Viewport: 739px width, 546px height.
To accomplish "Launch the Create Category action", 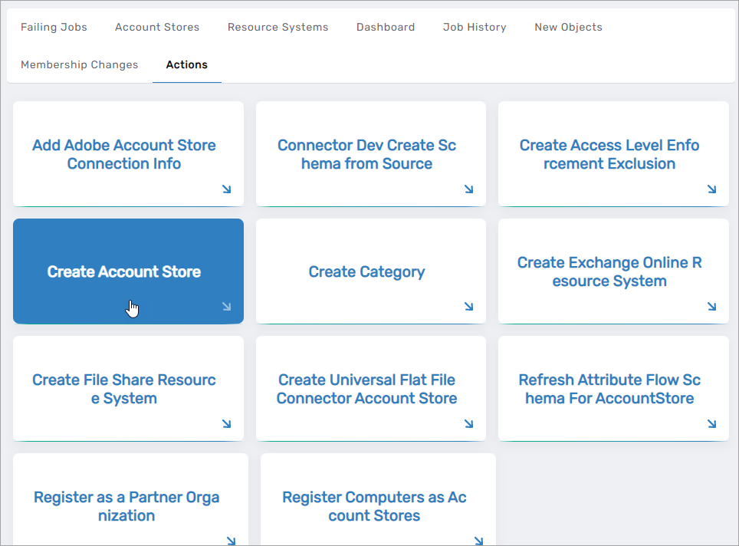I will 366,272.
